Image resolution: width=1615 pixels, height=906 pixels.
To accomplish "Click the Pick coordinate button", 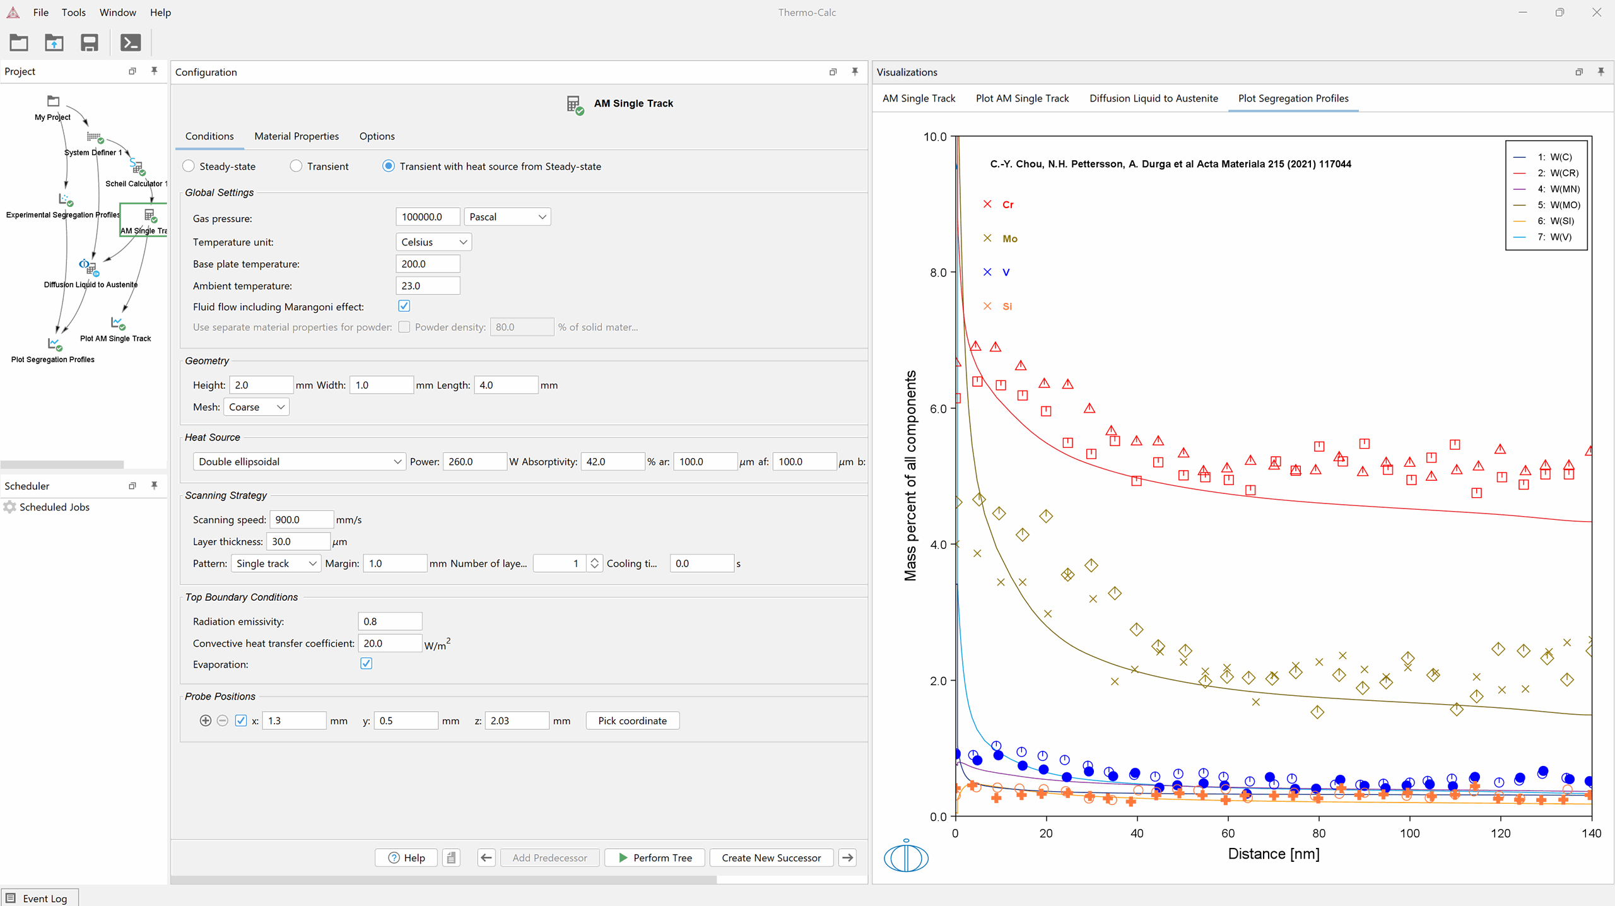I will [x=632, y=721].
